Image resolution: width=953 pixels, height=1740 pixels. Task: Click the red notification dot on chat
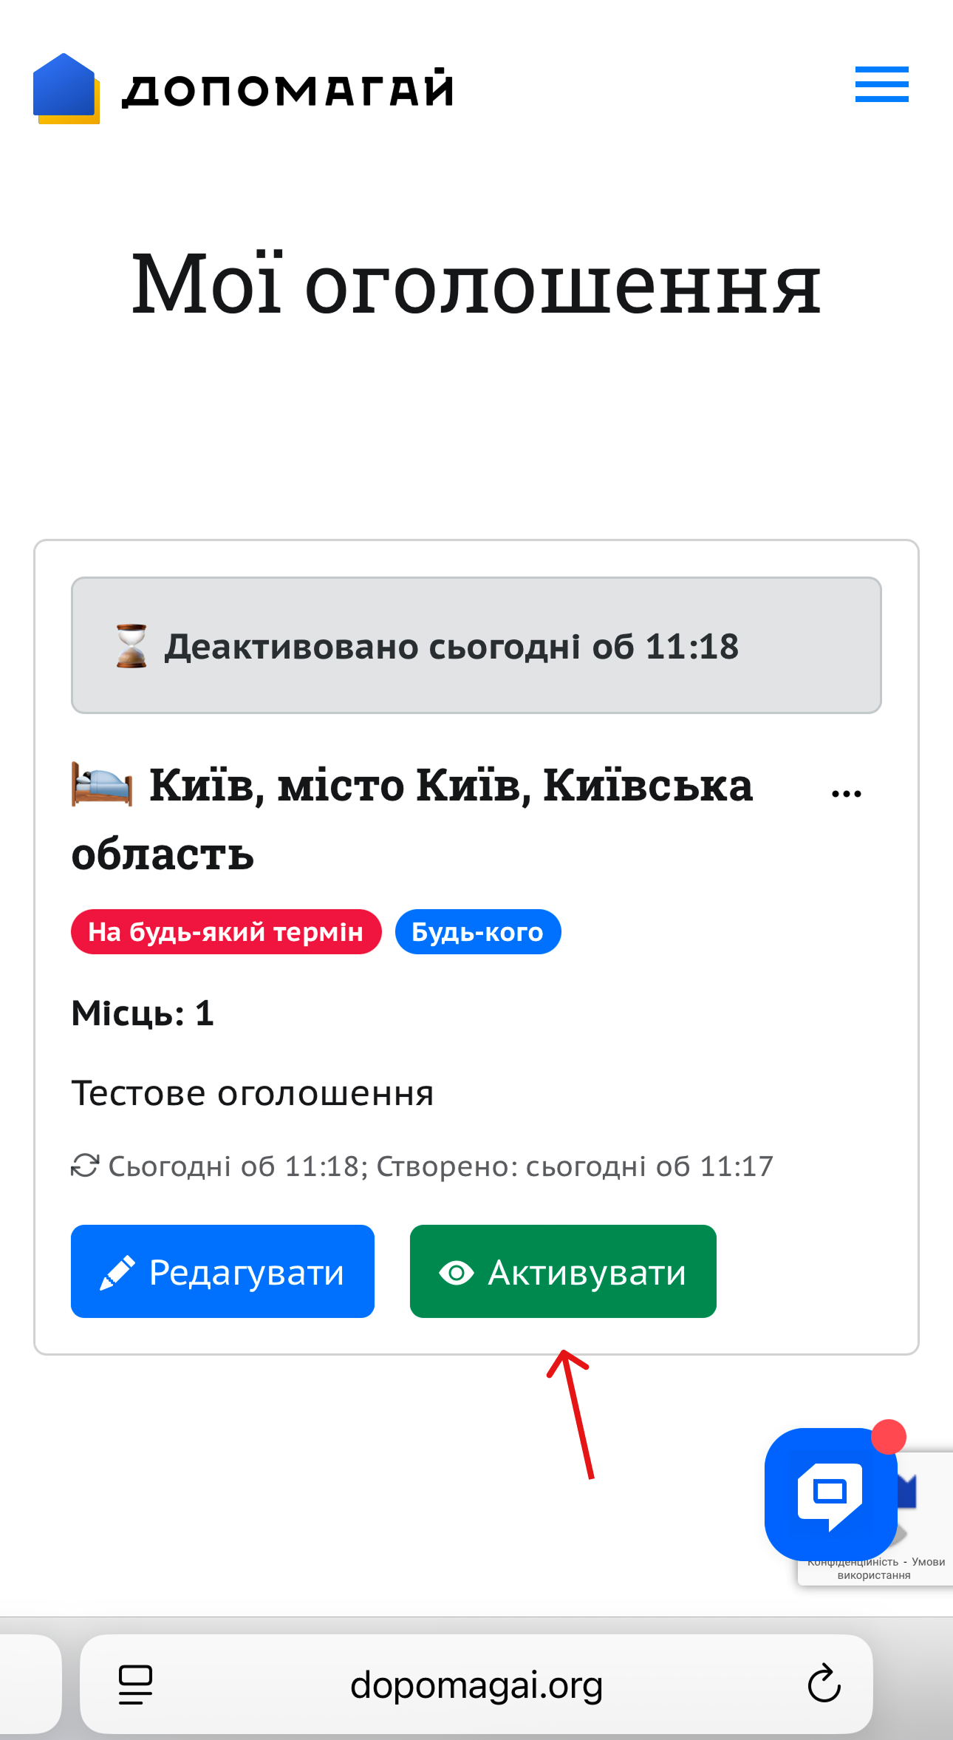click(888, 1437)
